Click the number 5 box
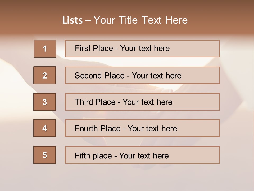Image resolution: width=254 pixels, height=191 pixels. pos(45,155)
